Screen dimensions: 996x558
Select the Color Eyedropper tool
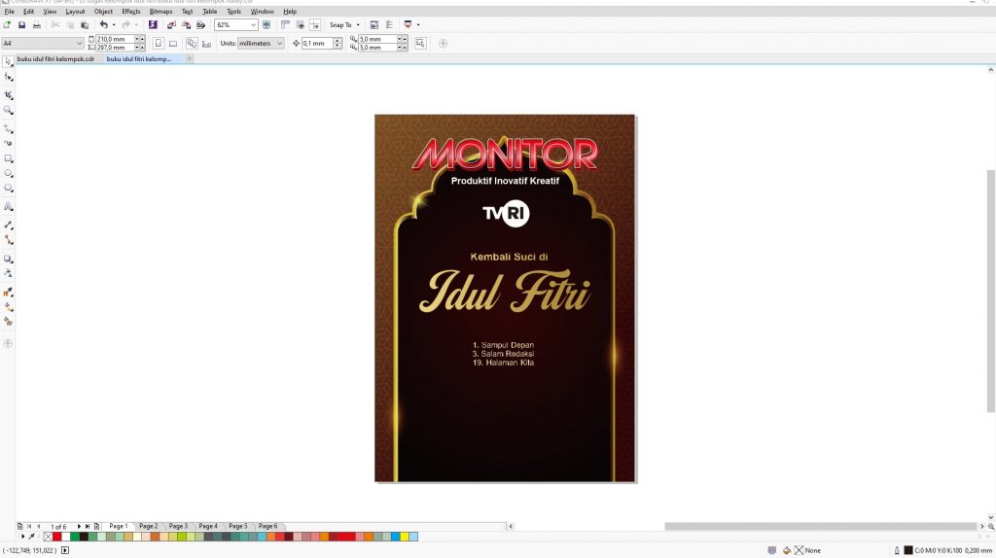[8, 292]
